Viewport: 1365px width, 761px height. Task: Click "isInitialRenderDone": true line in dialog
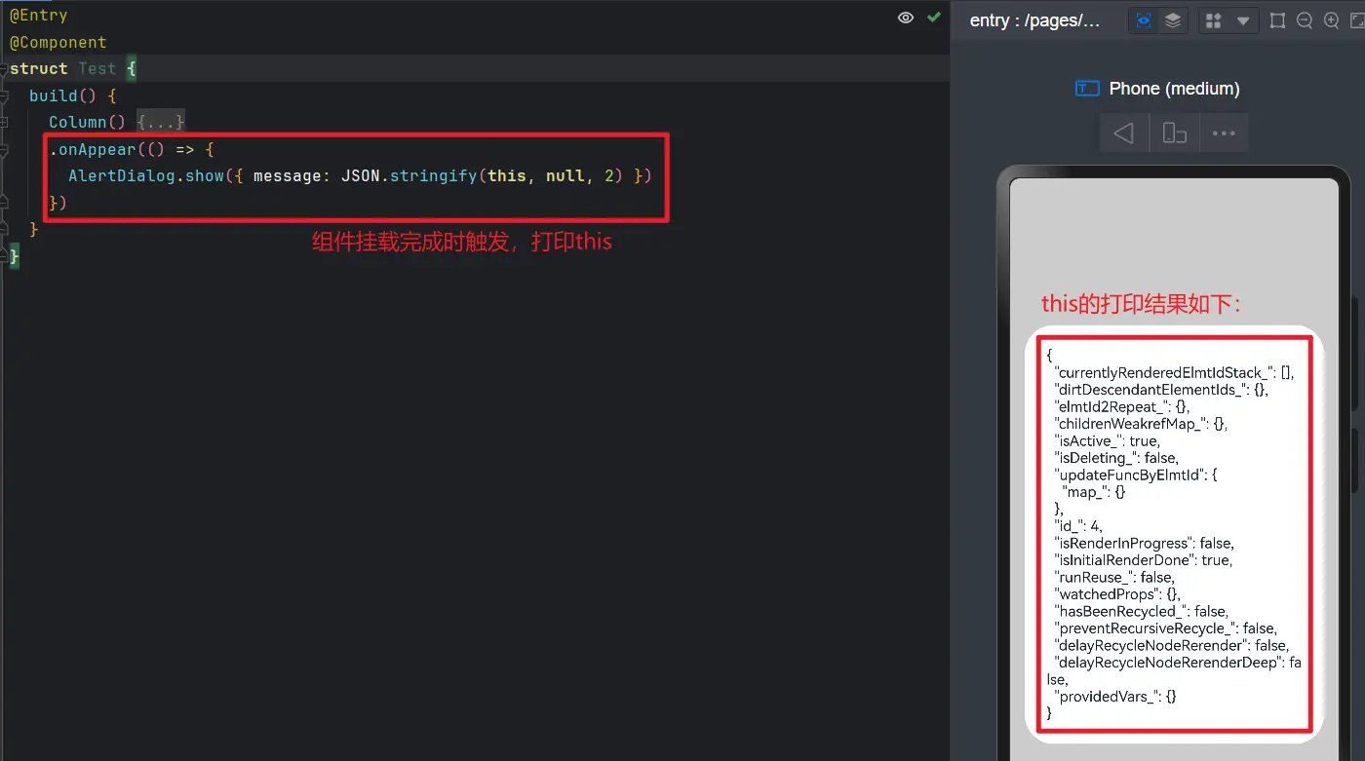(x=1144, y=560)
